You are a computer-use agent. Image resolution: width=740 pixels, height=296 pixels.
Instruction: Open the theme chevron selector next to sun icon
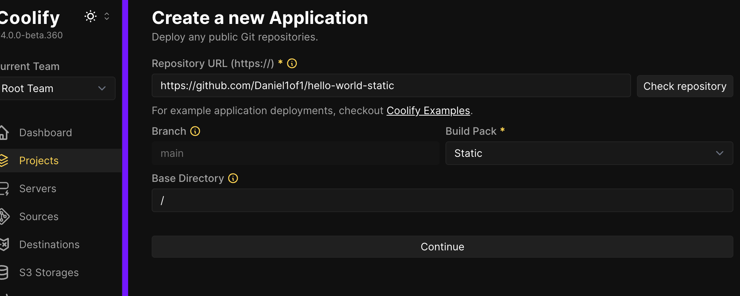(107, 16)
